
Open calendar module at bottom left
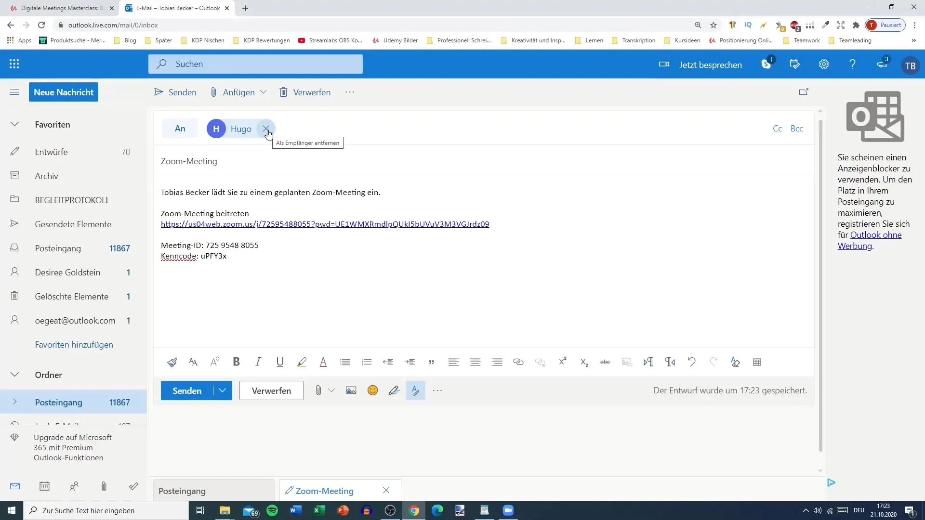coord(44,486)
